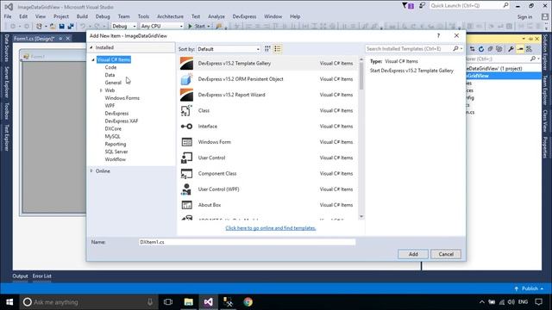The width and height of the screenshot is (552, 310).
Task: Click the Cancel button
Action: pyautogui.click(x=446, y=254)
